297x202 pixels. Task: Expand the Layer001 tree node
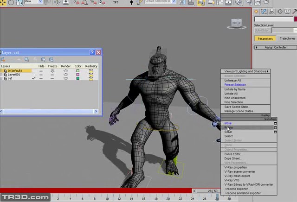click(2, 75)
